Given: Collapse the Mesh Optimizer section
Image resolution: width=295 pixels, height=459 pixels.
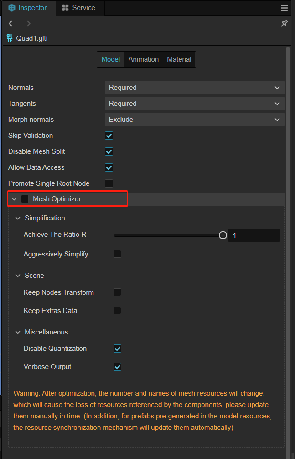Looking at the screenshot, I should pos(14,199).
